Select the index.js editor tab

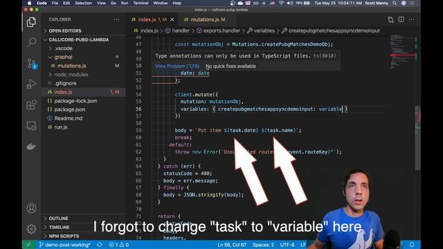coord(150,19)
